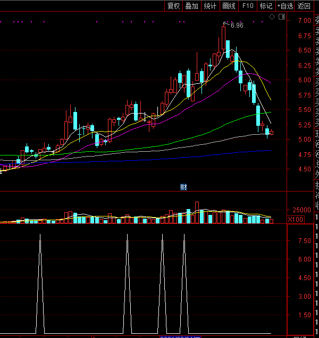Click the 1.50 indicator axis label
Screen dimensions: 319x338
305,315
